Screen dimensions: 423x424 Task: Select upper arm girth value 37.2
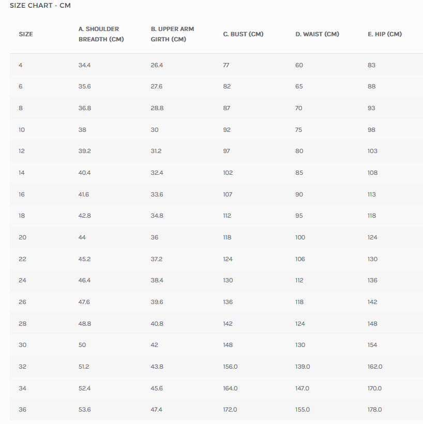(156, 259)
